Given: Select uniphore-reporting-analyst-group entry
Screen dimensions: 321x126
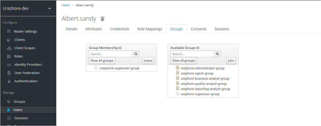Looking at the screenshot, I should (x=205, y=89).
